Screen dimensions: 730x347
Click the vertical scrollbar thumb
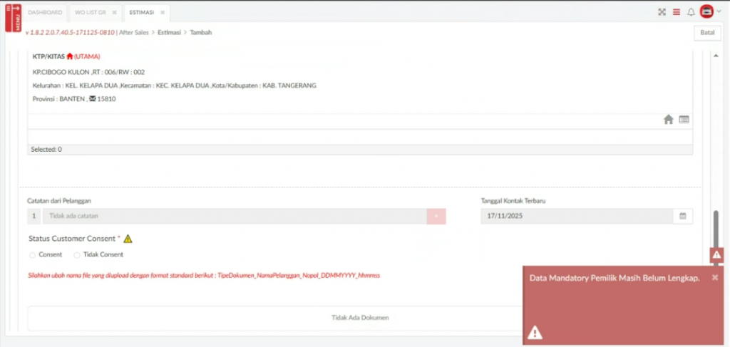[x=716, y=227]
